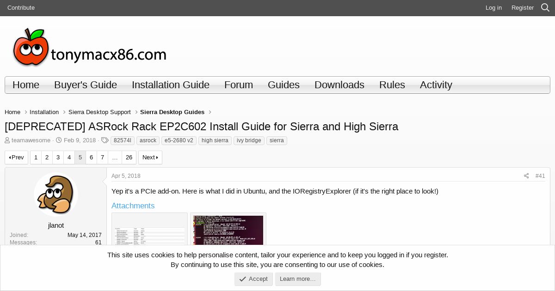Viewport: 555px width, 291px height.
Task: Click the Feb 9, 2018 thread date
Action: pos(80,140)
